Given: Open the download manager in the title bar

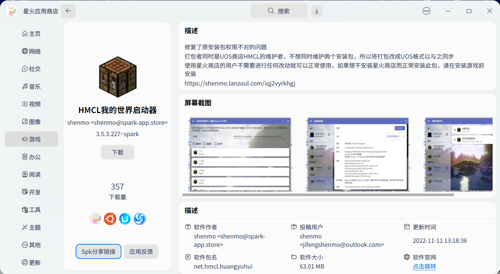Looking at the screenshot, I should (316, 11).
